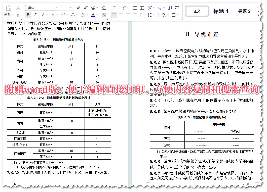Toggle underline formatting

coord(42,15)
